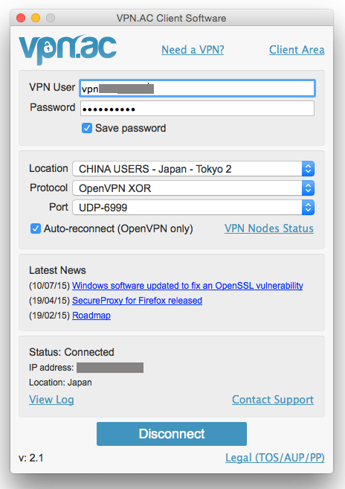Click Contact Support link
The height and width of the screenshot is (489, 345).
[273, 400]
